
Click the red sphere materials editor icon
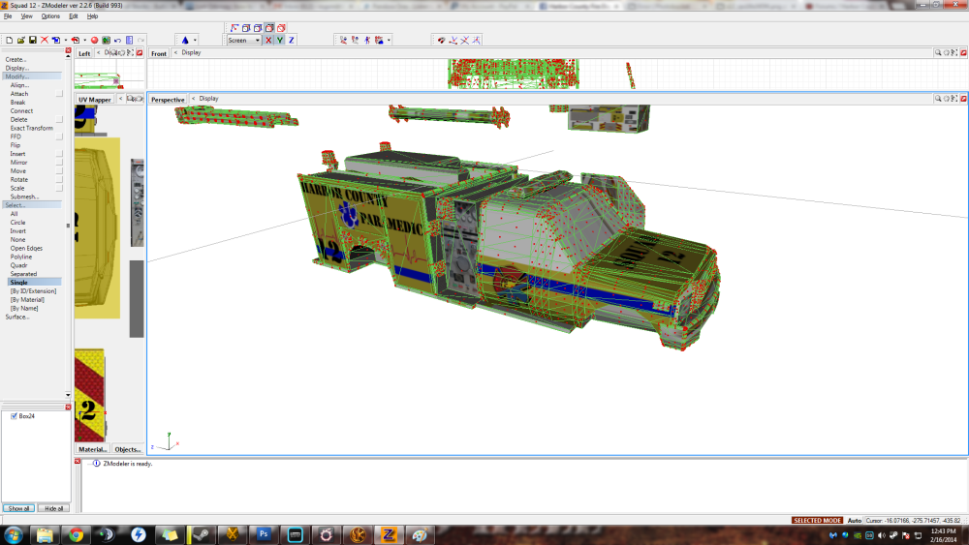click(x=95, y=40)
